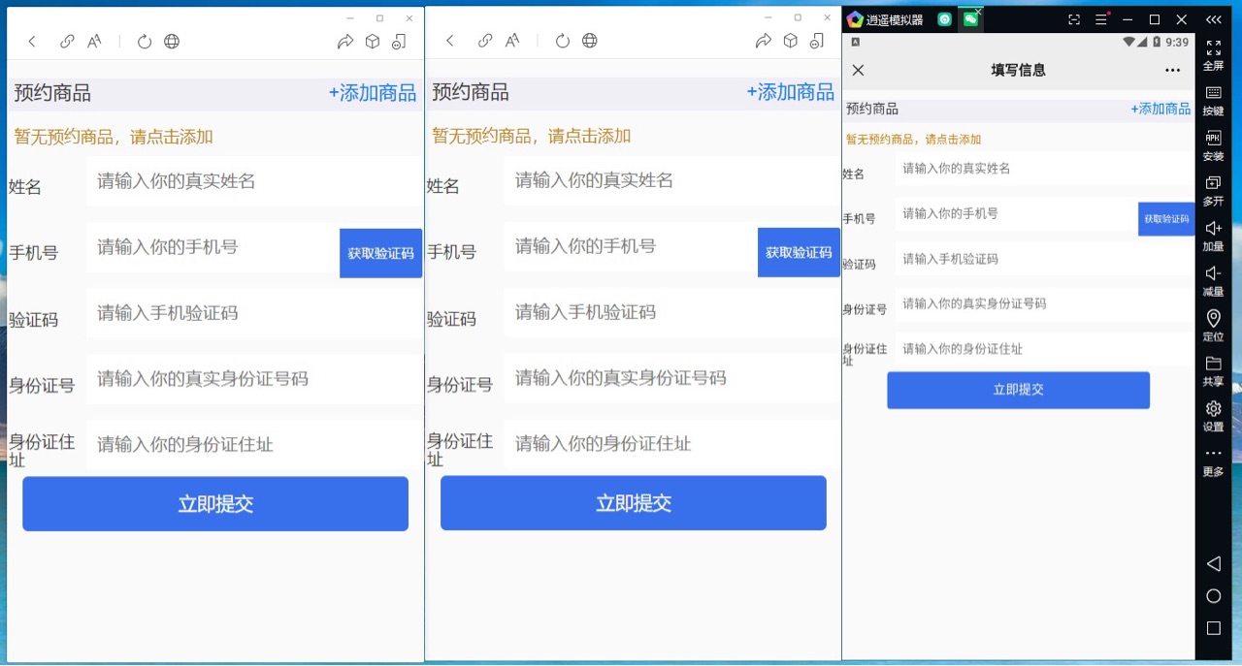The image size is (1242, 666).
Task: Click the font size AA icon in preview toolbar
Action: tap(94, 42)
